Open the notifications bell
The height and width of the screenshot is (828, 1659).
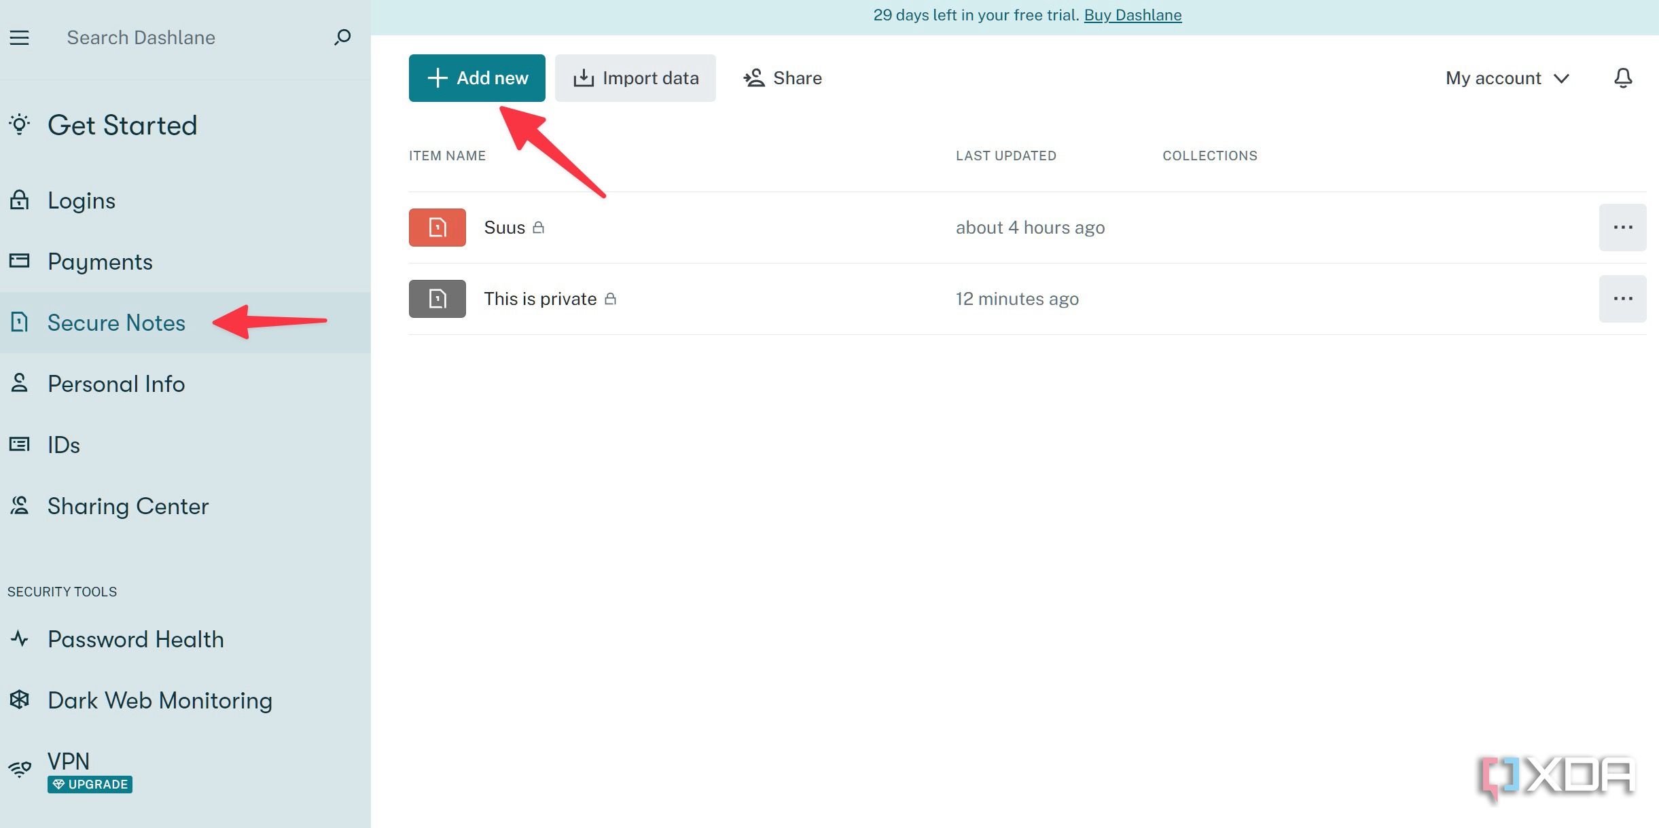click(x=1622, y=78)
